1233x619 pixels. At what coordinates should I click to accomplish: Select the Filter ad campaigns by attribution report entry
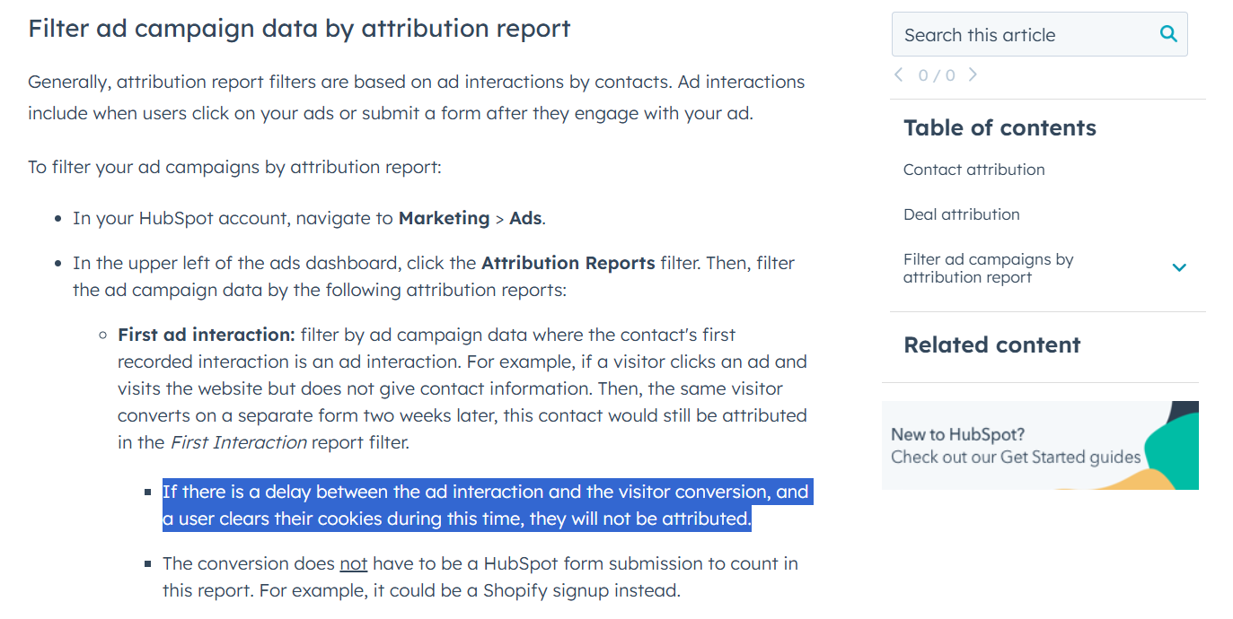pyautogui.click(x=988, y=267)
